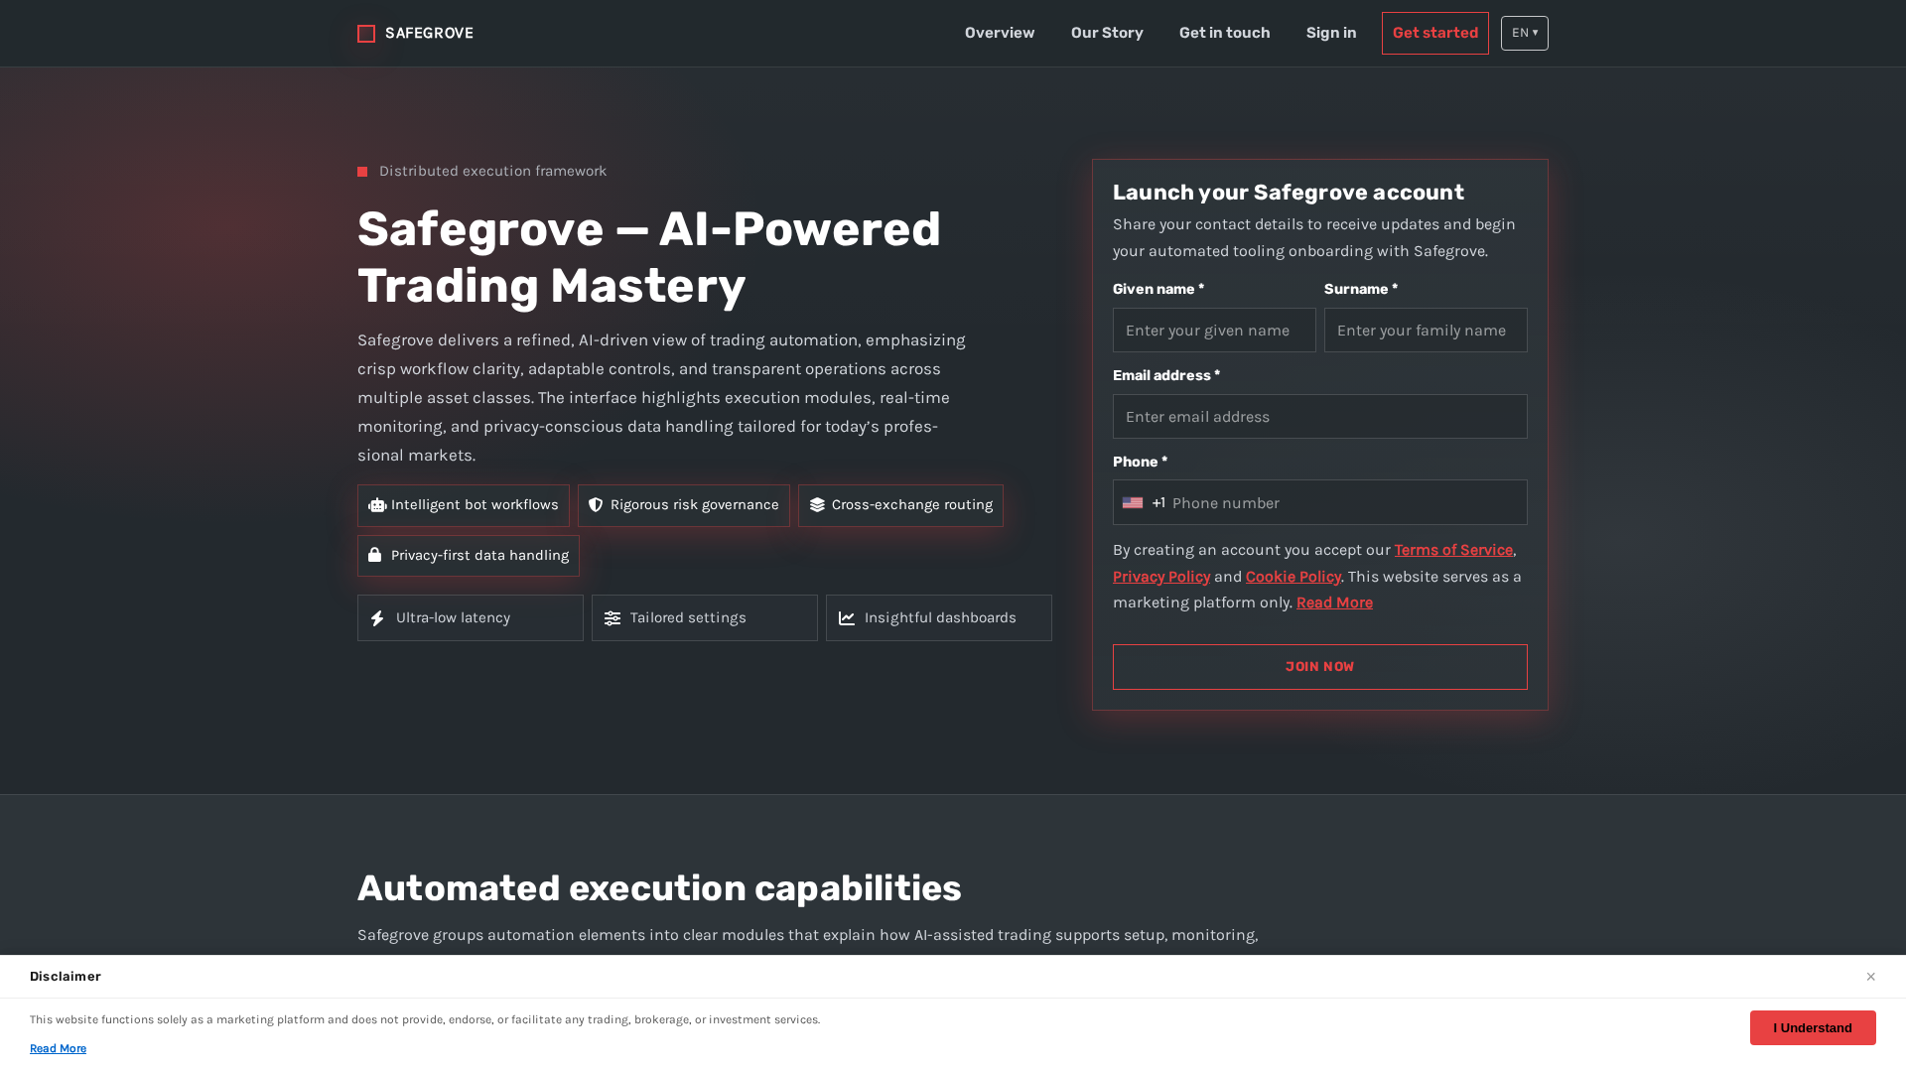Click the Privacy-first data handling tag

pos(469,556)
